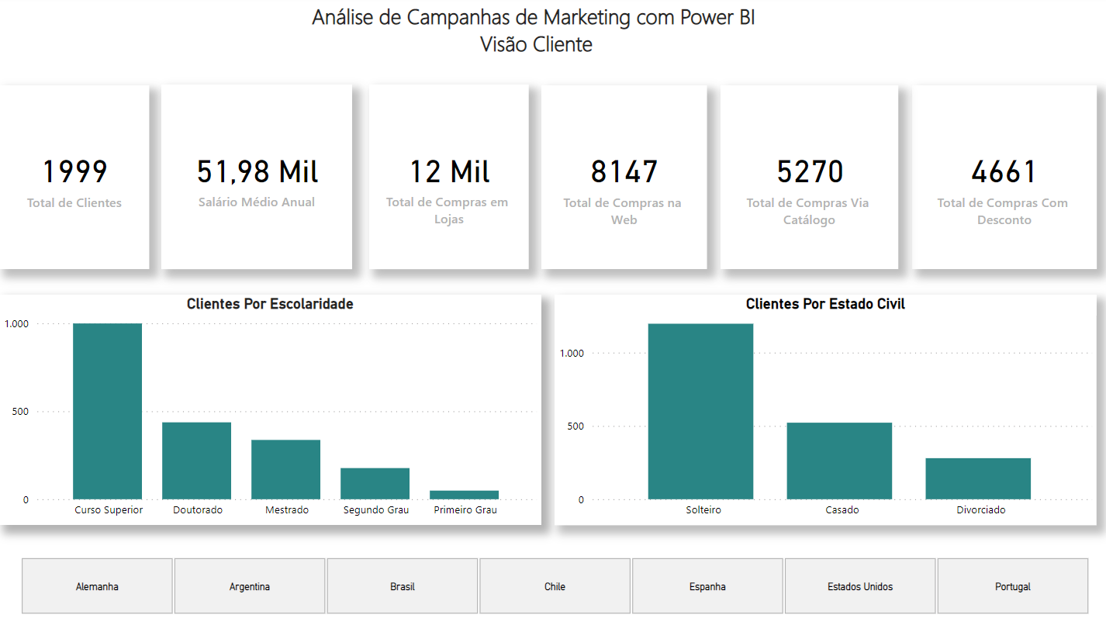Click the Total de Compras em Lojas label
The width and height of the screenshot is (1106, 618).
[x=448, y=211]
